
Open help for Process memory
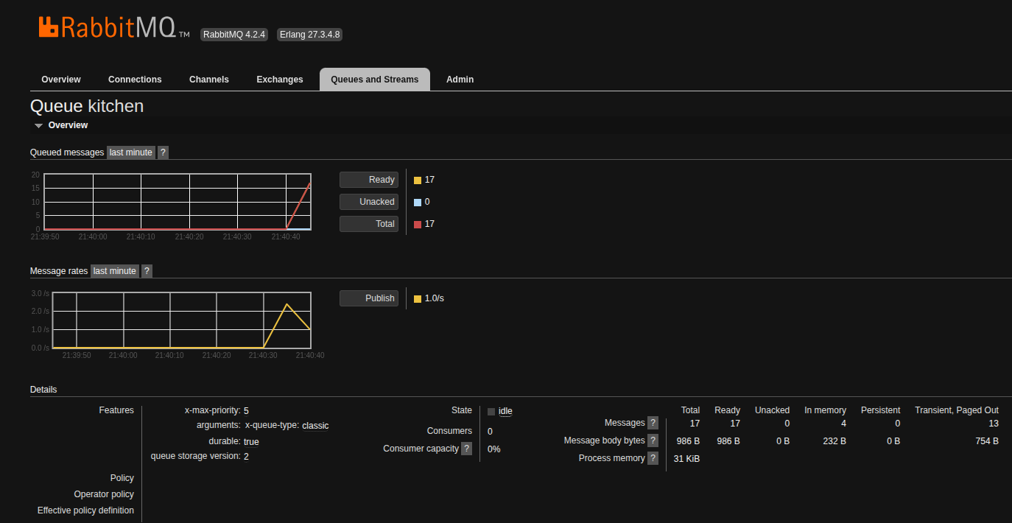point(653,458)
